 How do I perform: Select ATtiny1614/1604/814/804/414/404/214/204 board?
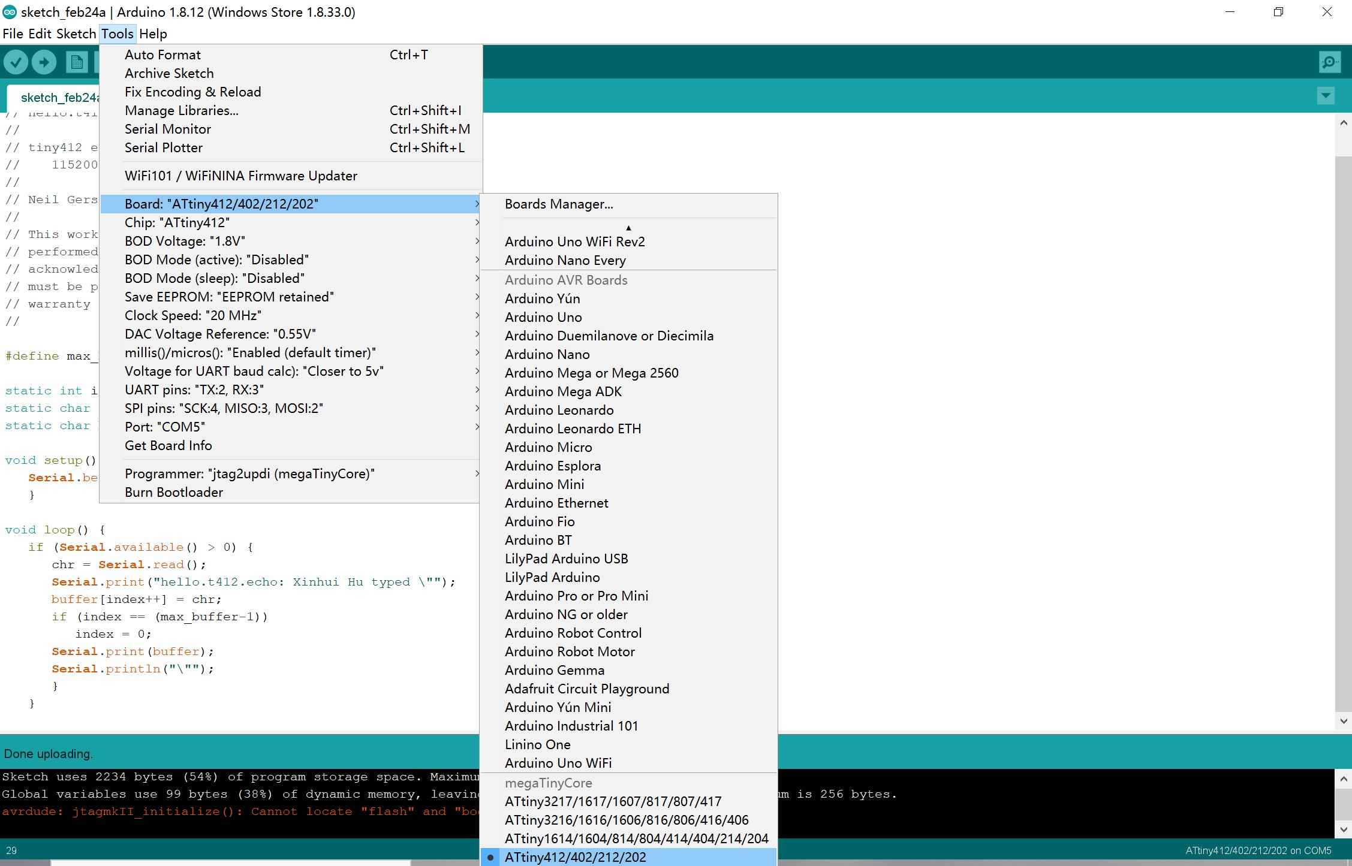pyautogui.click(x=628, y=838)
